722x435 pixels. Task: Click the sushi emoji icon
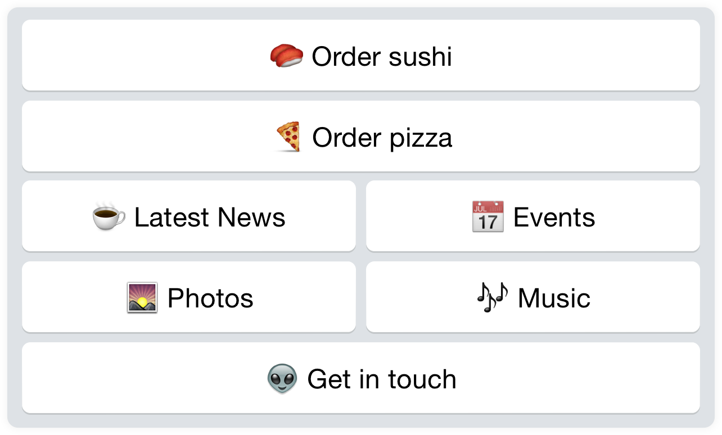(x=287, y=56)
